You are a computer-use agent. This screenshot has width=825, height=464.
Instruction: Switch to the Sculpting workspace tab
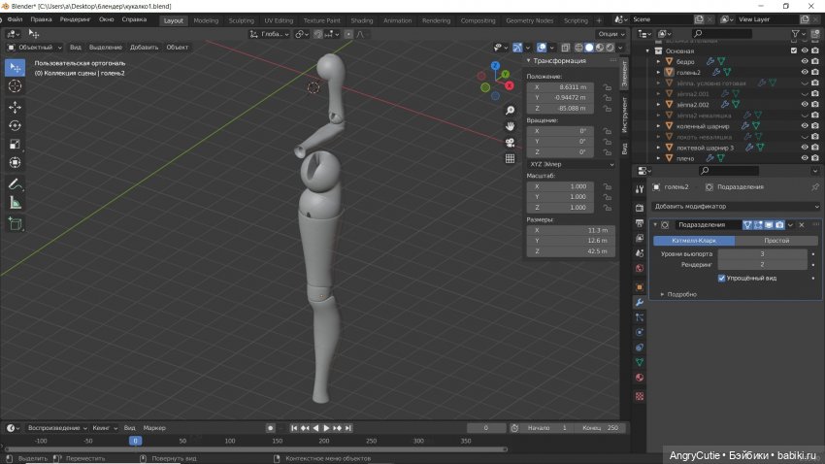(x=242, y=19)
